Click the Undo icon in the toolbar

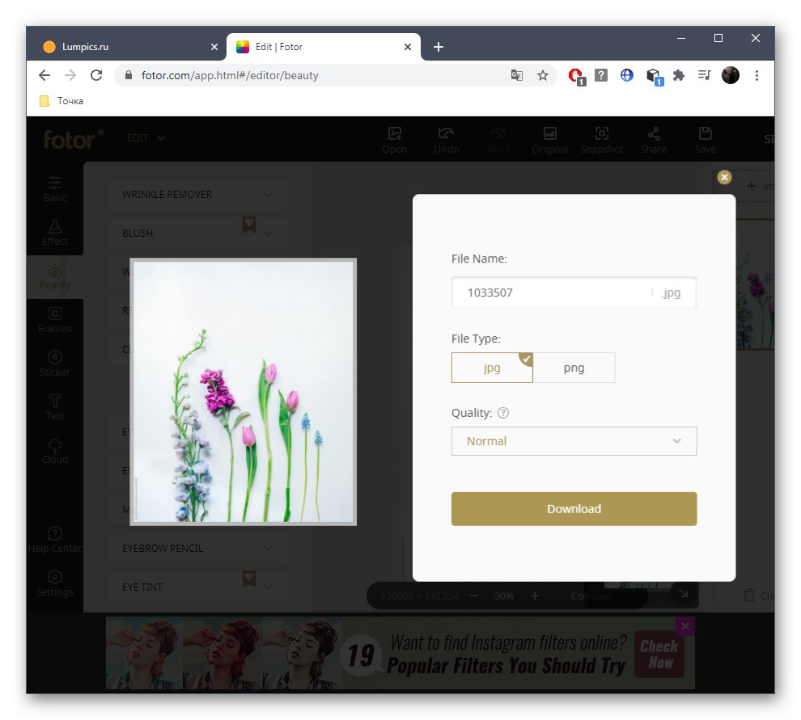(446, 139)
